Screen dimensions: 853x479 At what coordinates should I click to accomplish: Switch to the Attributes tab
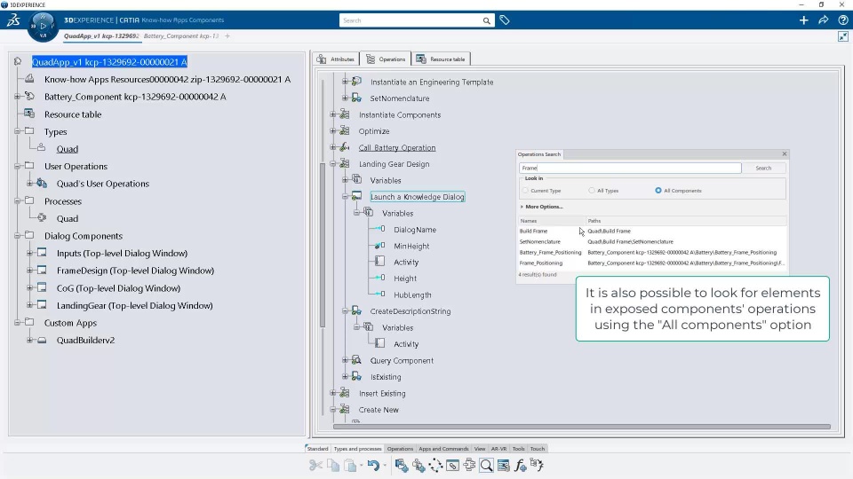pyautogui.click(x=336, y=59)
